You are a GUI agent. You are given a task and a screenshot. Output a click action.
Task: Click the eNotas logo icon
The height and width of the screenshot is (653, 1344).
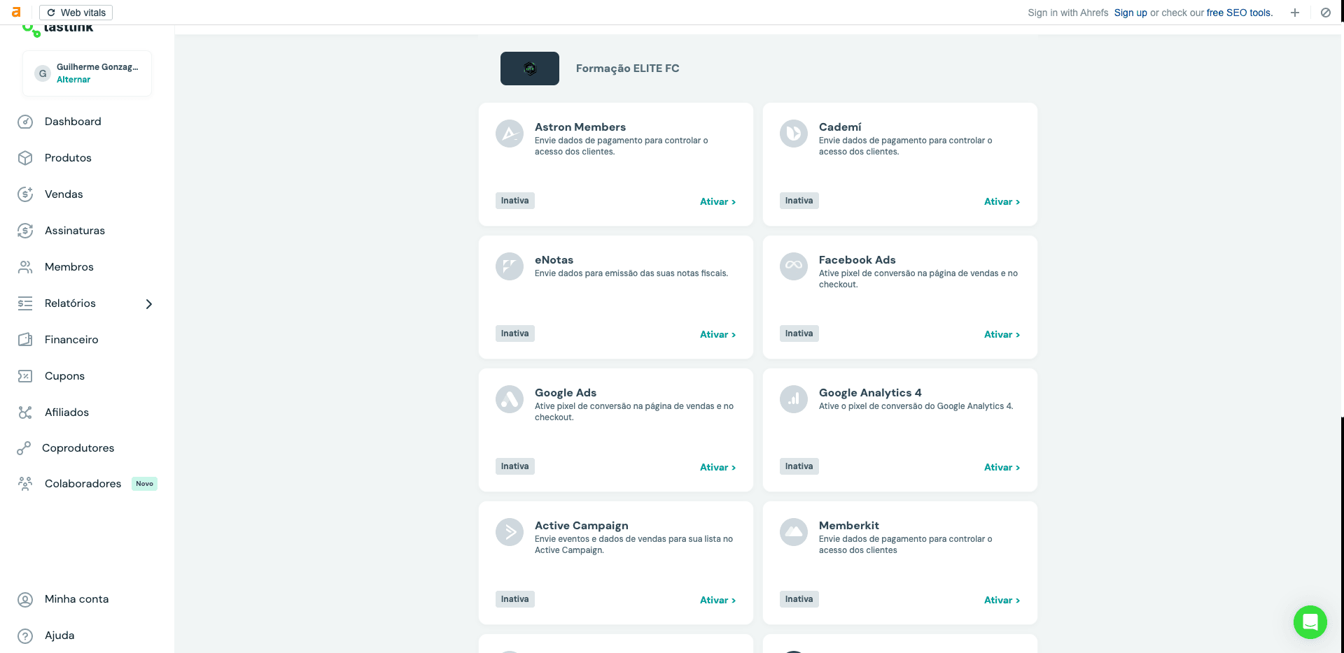(510, 266)
